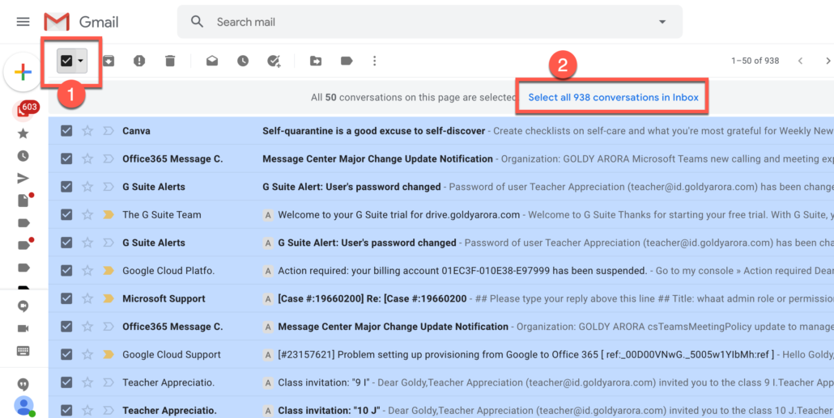Uncheck Google Cloud Support email checkbox
The image size is (834, 418).
(x=66, y=354)
